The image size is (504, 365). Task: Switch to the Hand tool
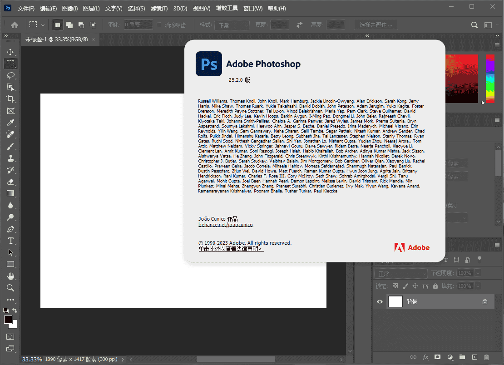coord(10,276)
